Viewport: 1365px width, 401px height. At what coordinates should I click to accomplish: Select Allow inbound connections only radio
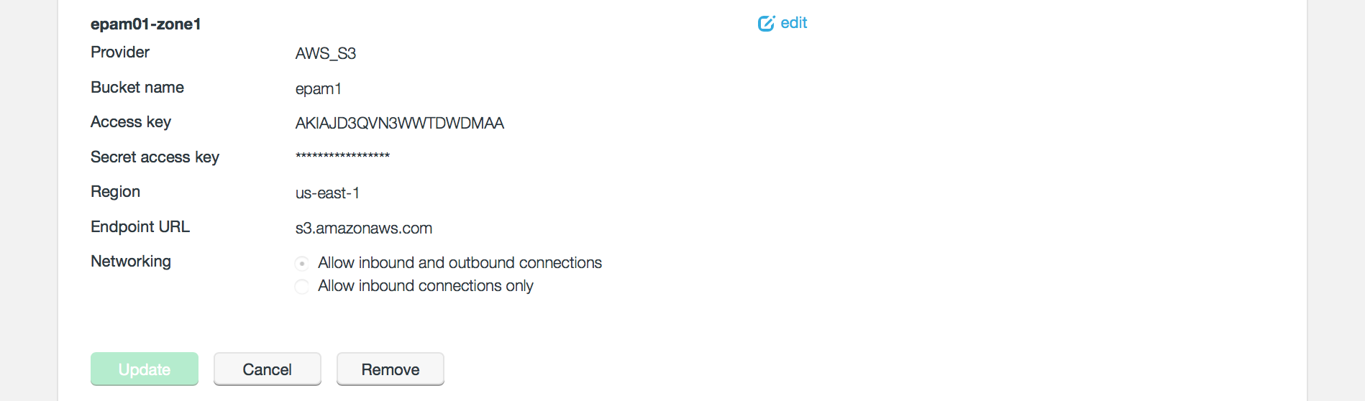[302, 287]
